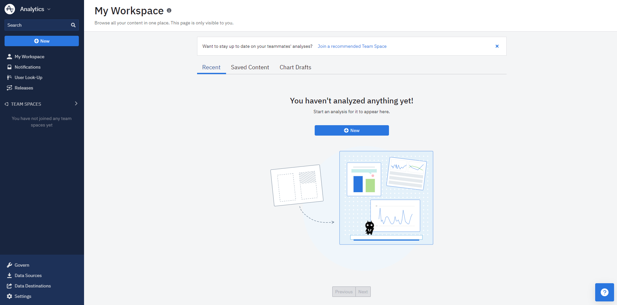The image size is (617, 305).
Task: Switch to Saved Content tab
Action: (250, 67)
